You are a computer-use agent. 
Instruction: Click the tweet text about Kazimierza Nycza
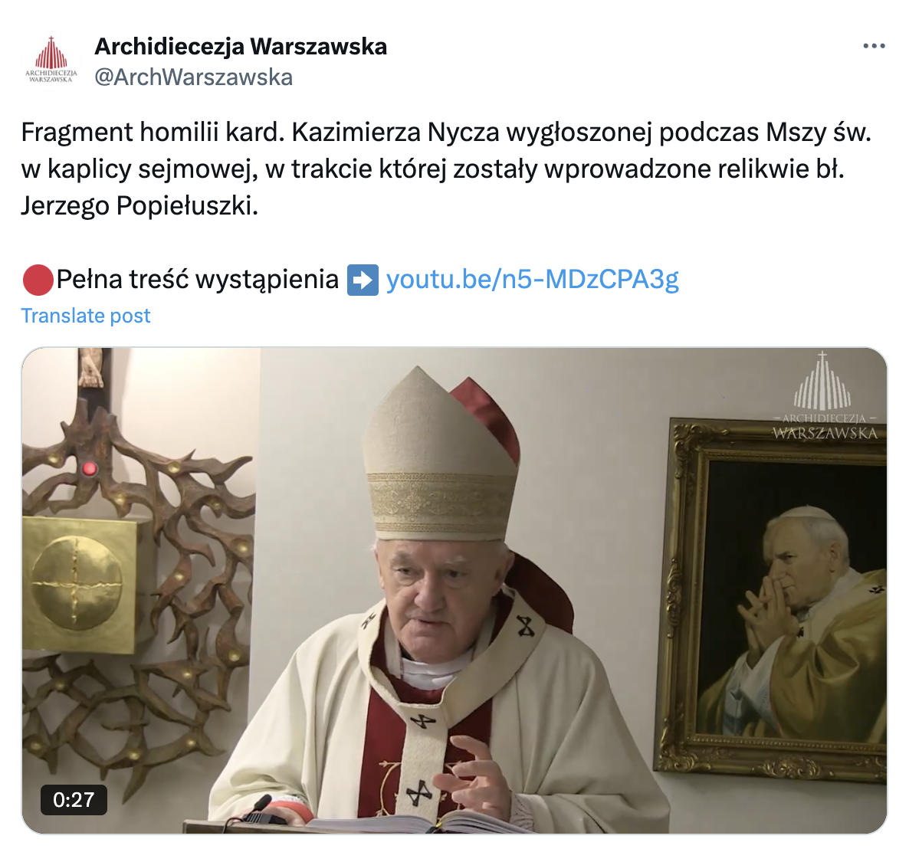[x=446, y=169]
